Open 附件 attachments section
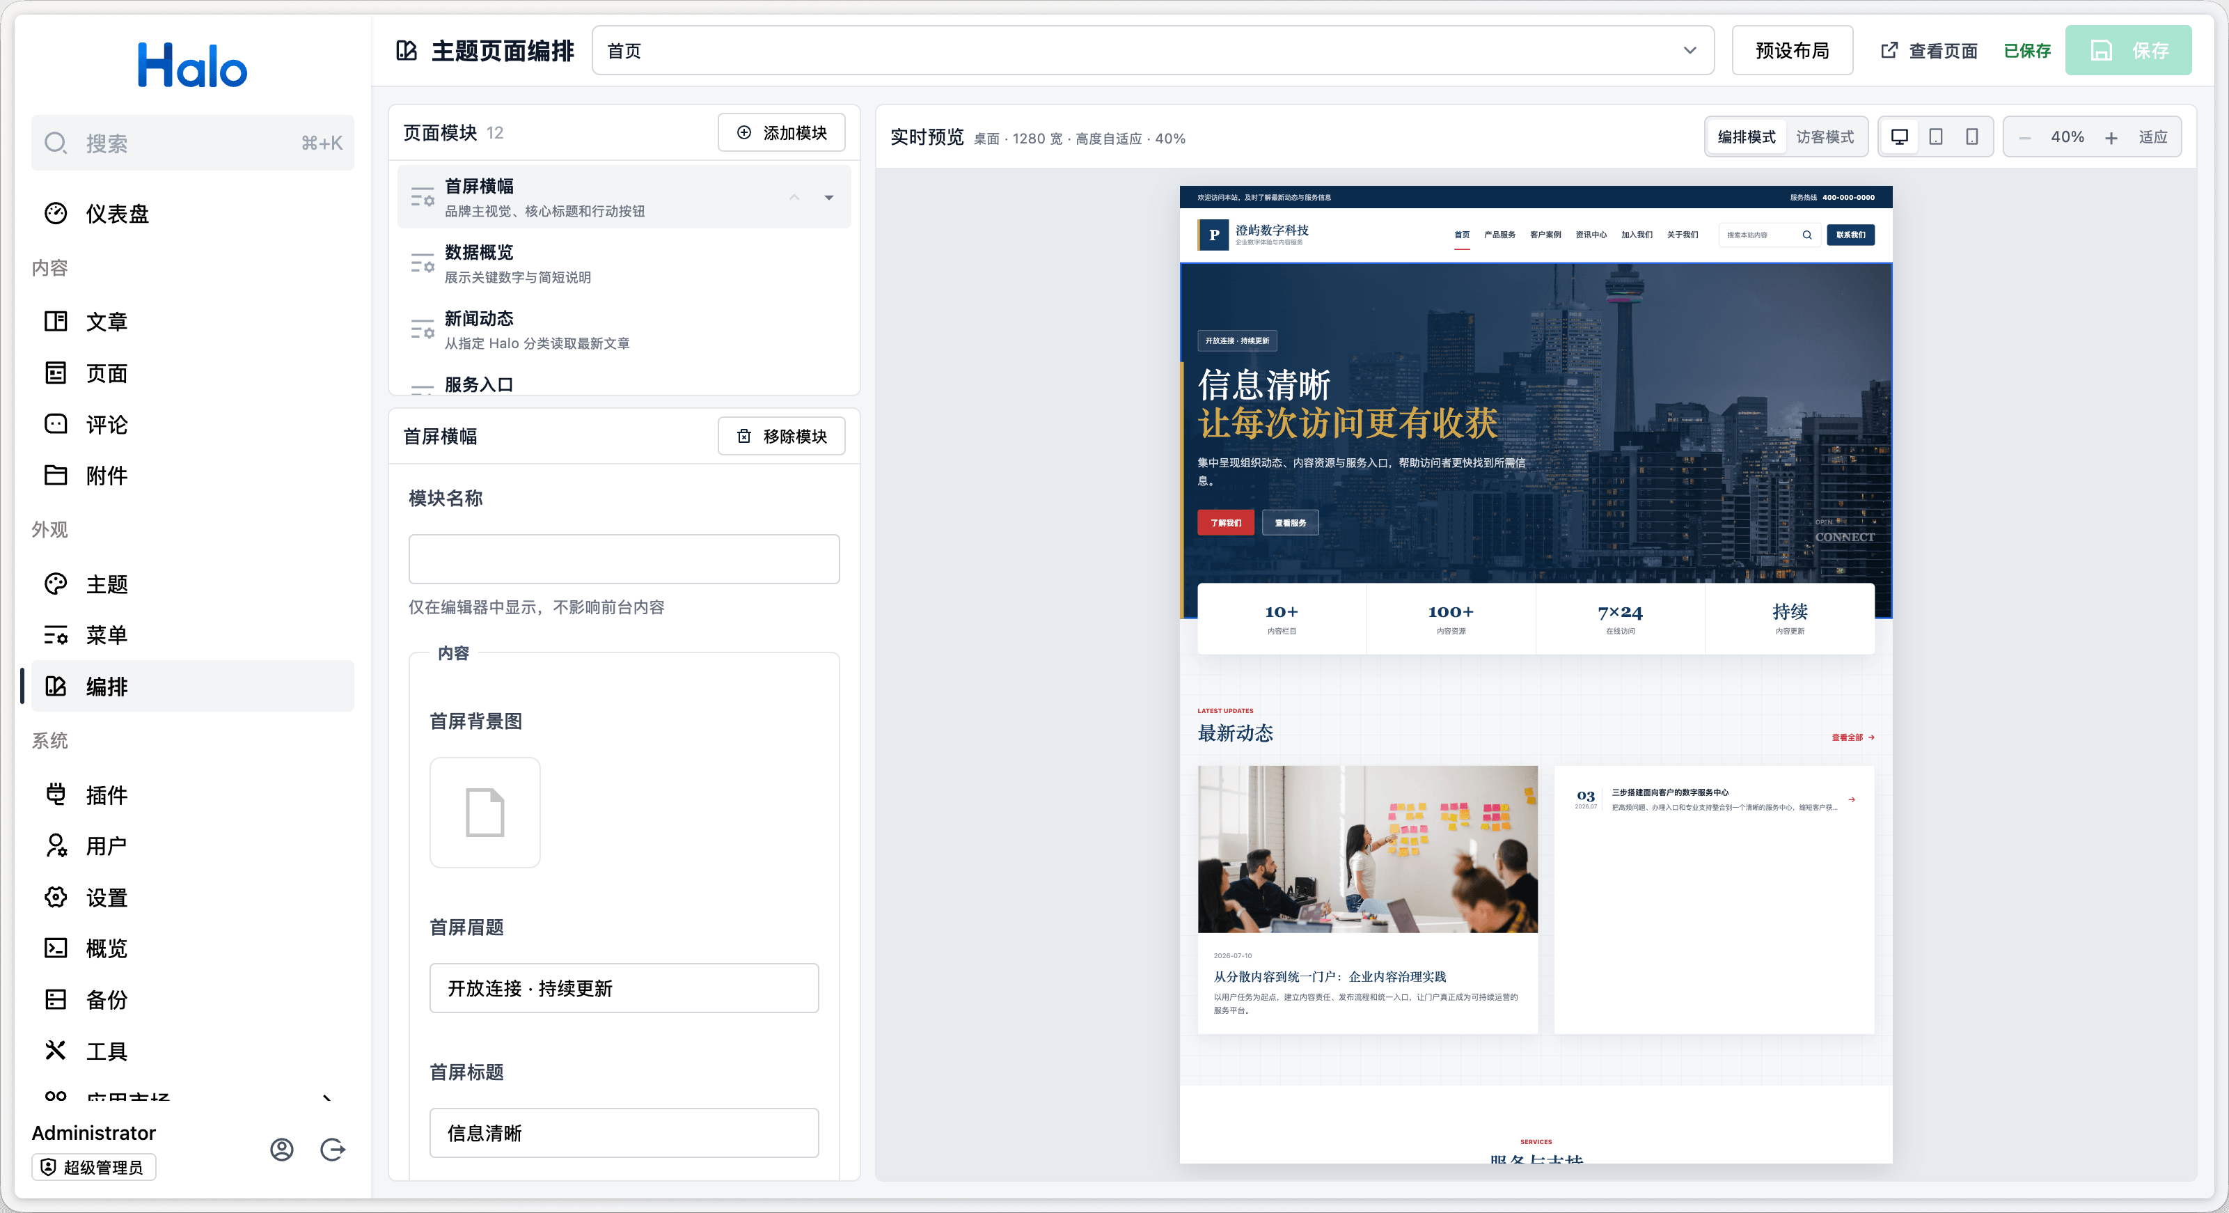This screenshot has width=2229, height=1213. (192, 476)
